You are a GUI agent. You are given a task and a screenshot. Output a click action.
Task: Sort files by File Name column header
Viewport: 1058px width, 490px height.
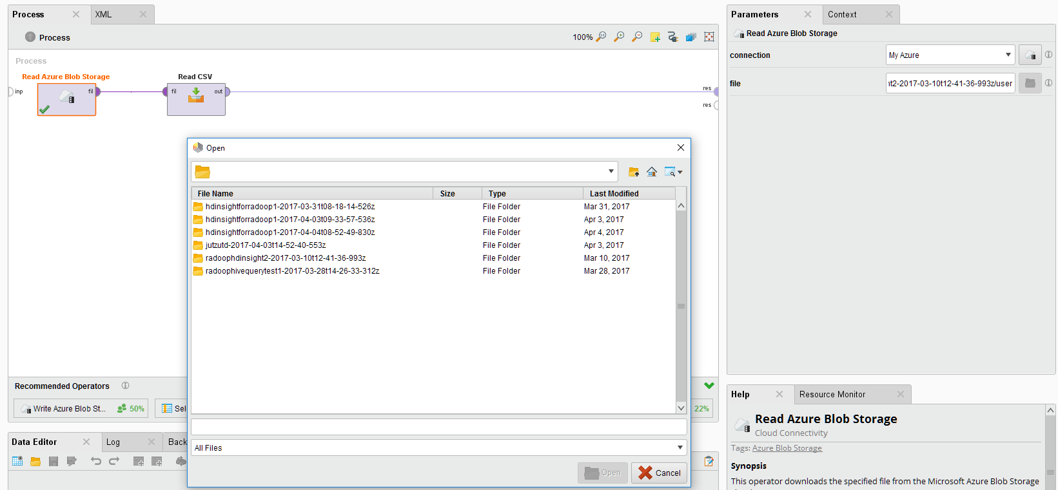click(x=313, y=193)
